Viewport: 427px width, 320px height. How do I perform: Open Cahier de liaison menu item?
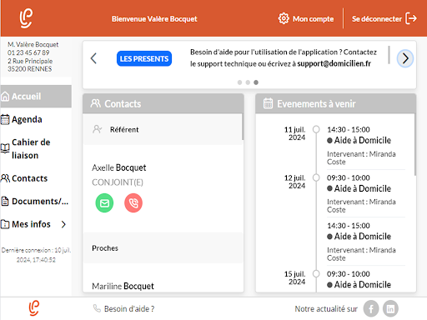click(36, 148)
